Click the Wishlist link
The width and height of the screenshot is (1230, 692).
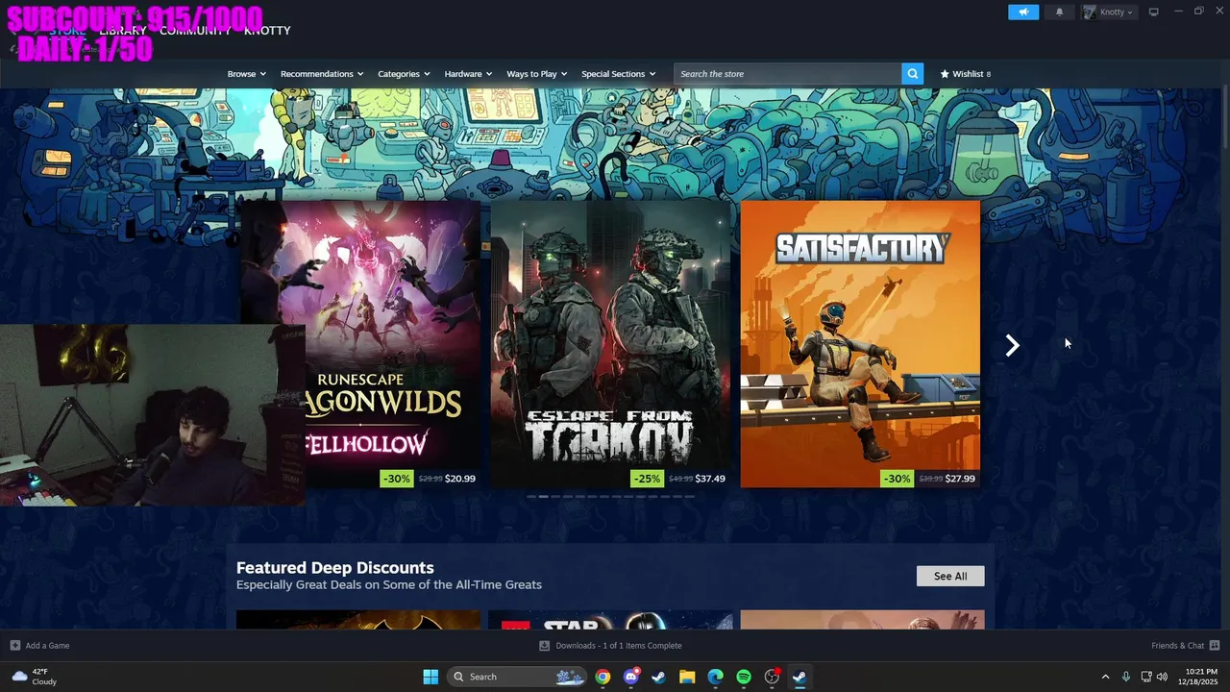click(966, 74)
